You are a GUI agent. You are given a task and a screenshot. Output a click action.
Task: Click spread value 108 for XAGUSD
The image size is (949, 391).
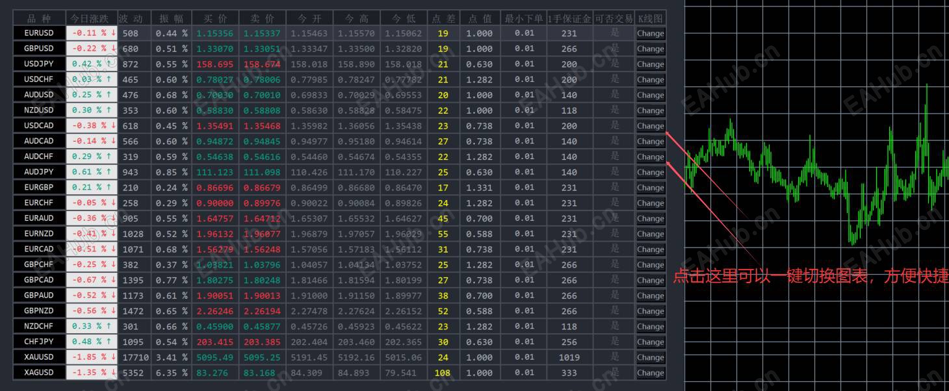[443, 373]
